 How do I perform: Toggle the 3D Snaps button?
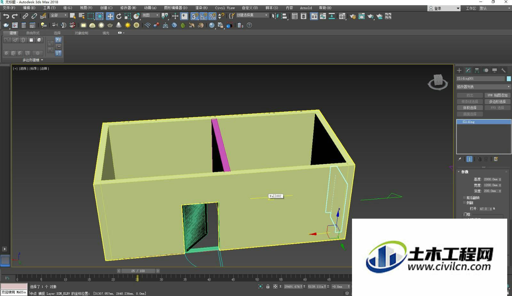pos(195,16)
